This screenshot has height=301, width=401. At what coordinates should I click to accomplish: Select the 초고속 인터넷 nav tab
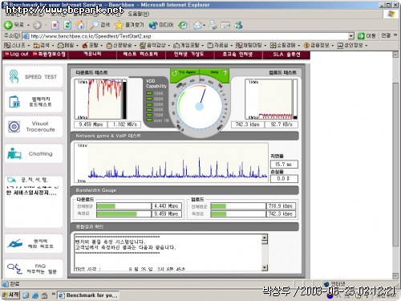pyautogui.click(x=237, y=55)
